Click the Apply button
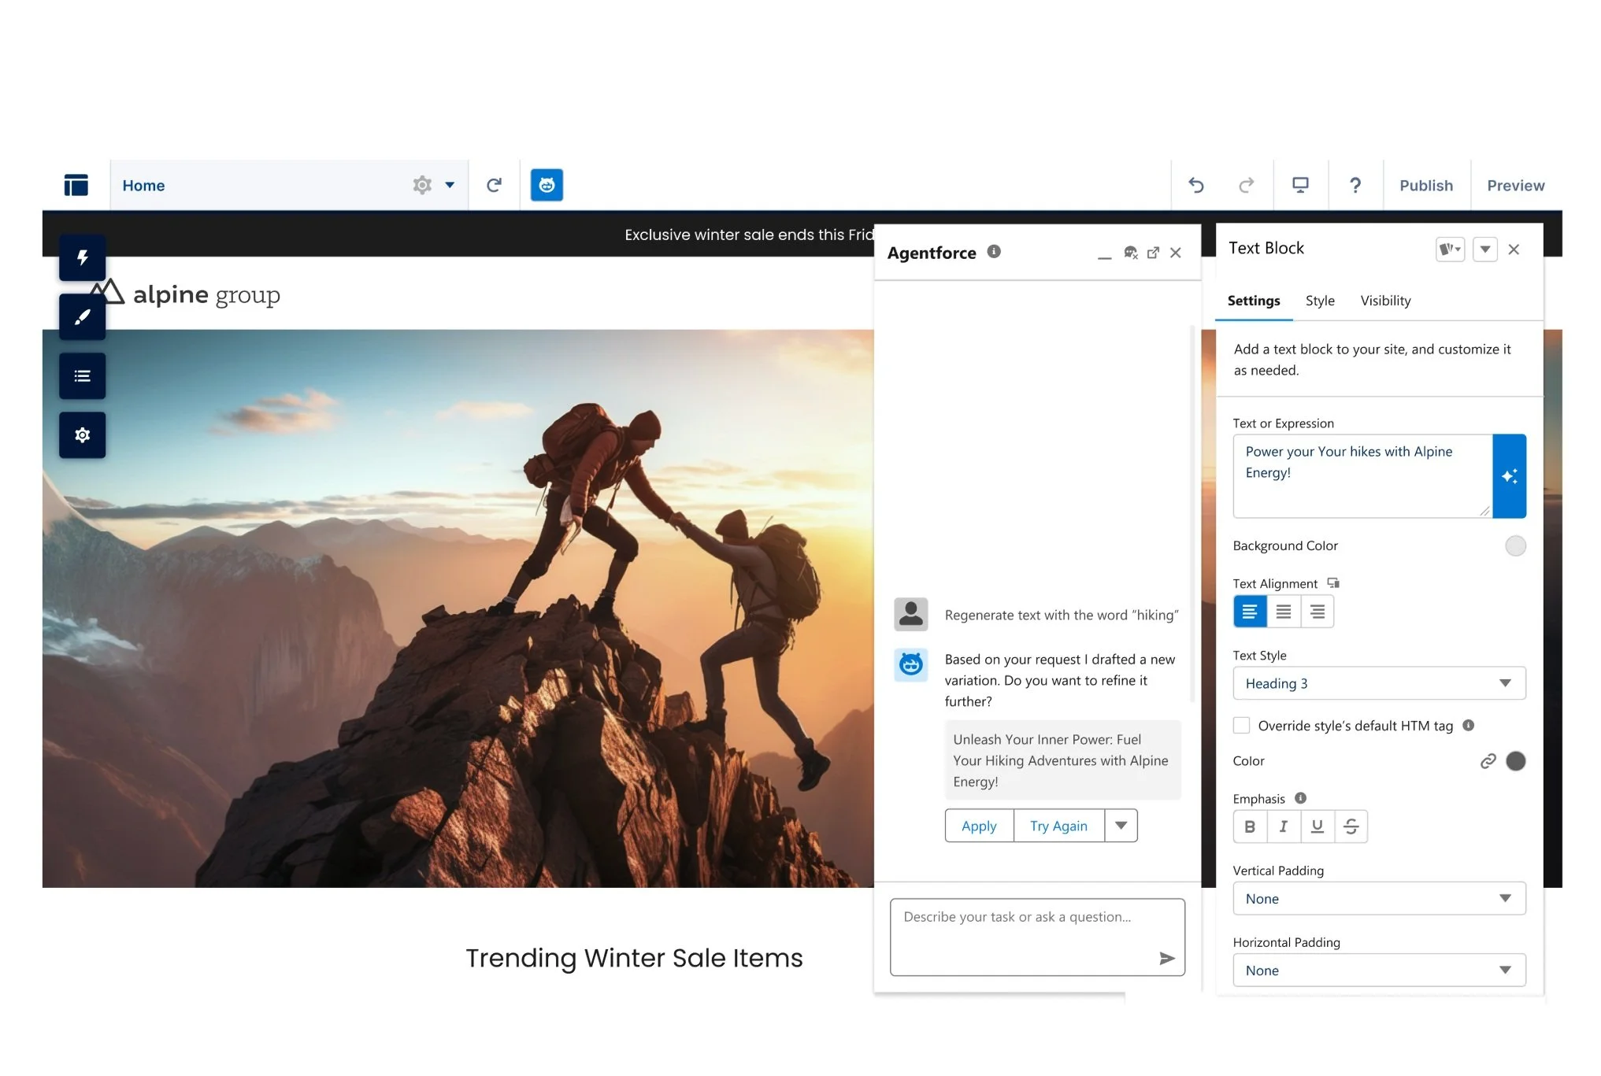Image resolution: width=1601 pixels, height=1076 pixels. tap(979, 826)
